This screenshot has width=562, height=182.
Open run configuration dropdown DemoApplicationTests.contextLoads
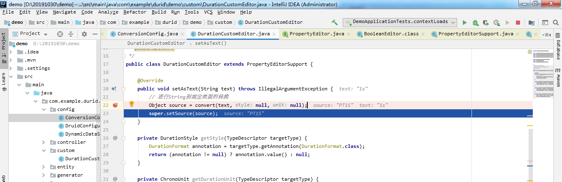400,22
